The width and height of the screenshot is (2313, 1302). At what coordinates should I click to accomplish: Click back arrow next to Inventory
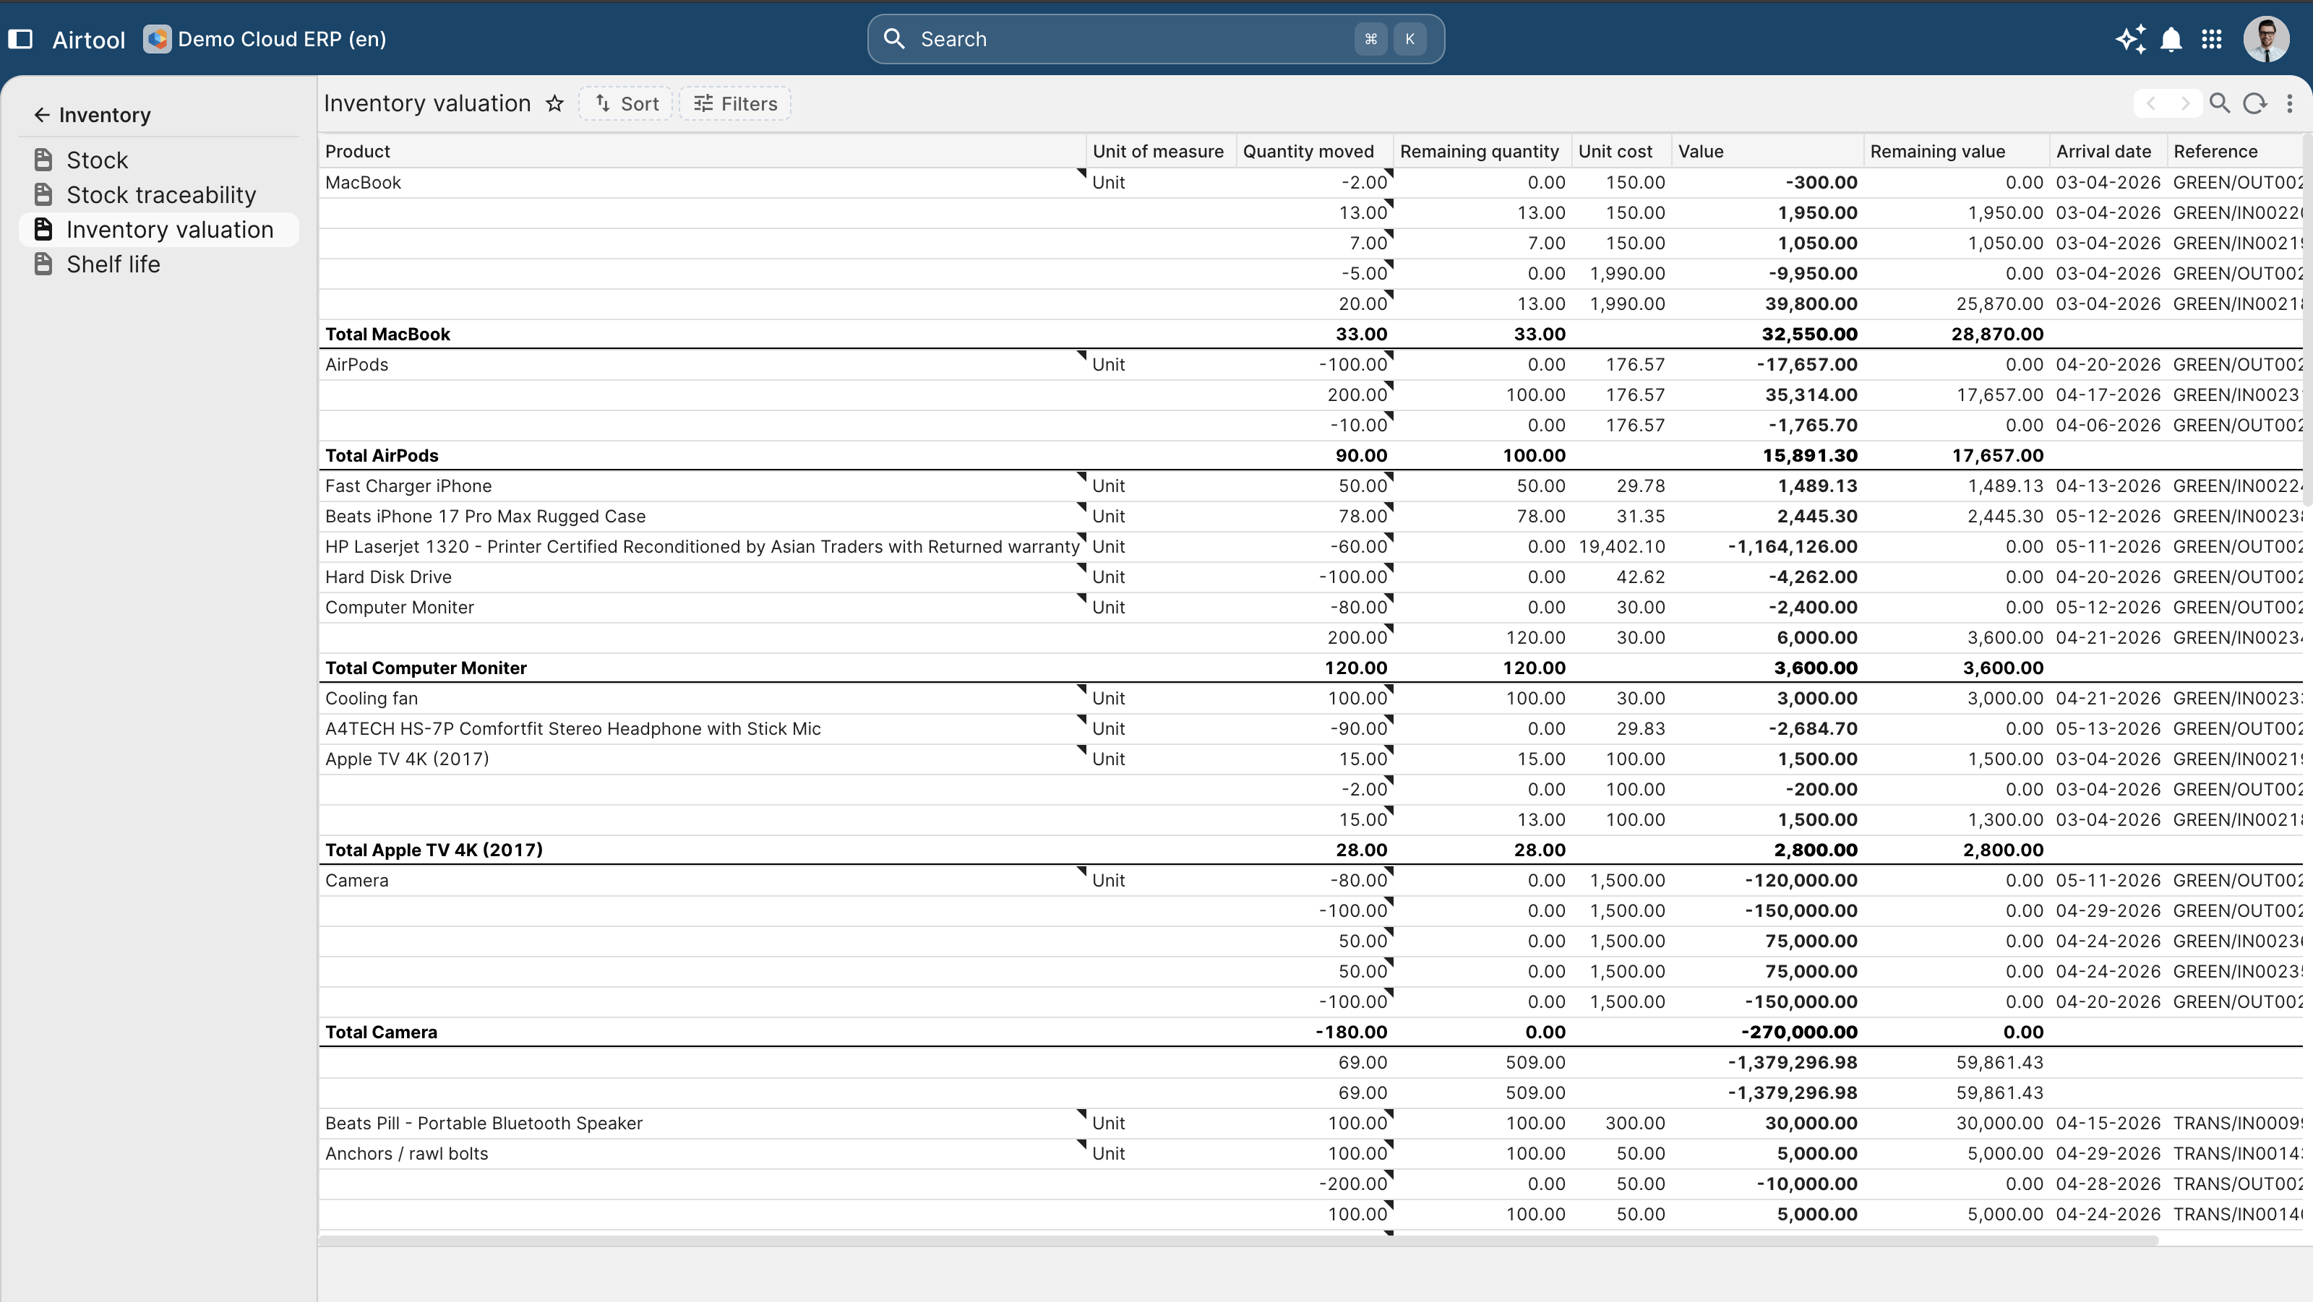pyautogui.click(x=41, y=115)
